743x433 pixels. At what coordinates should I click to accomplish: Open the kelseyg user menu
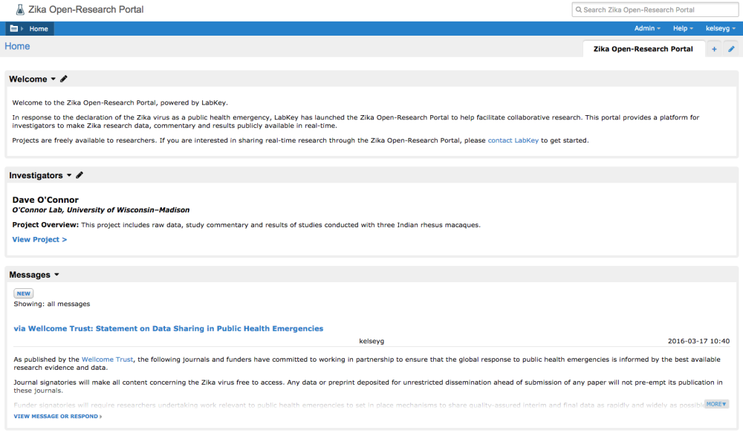pos(720,28)
